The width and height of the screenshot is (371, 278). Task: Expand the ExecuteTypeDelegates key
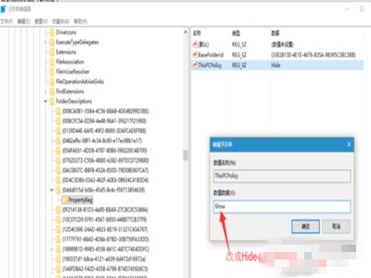coord(46,42)
